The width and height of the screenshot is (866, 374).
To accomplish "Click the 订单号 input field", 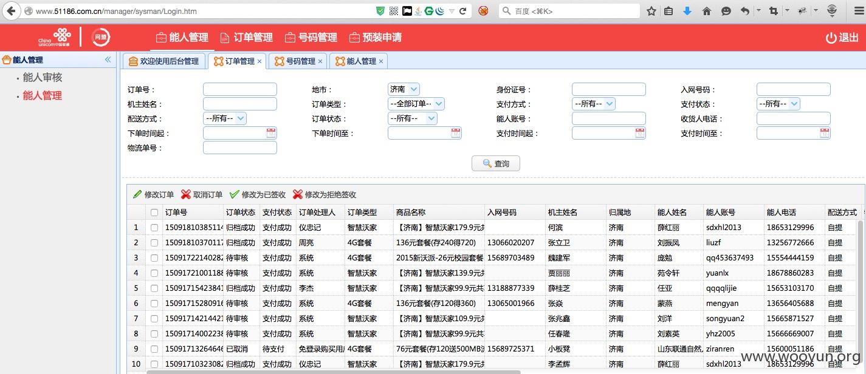I will tap(240, 89).
